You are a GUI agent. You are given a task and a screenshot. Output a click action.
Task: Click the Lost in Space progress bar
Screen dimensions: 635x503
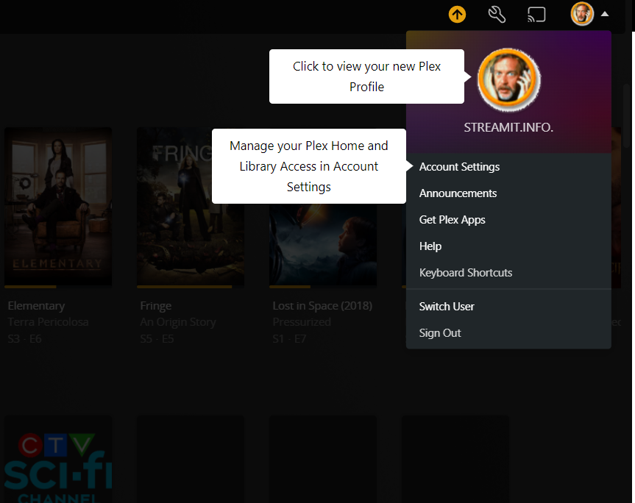(x=323, y=287)
